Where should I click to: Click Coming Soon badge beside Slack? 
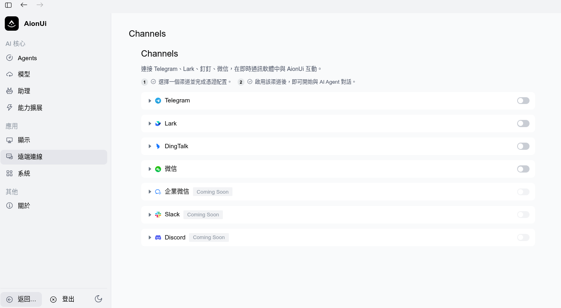[x=203, y=215]
